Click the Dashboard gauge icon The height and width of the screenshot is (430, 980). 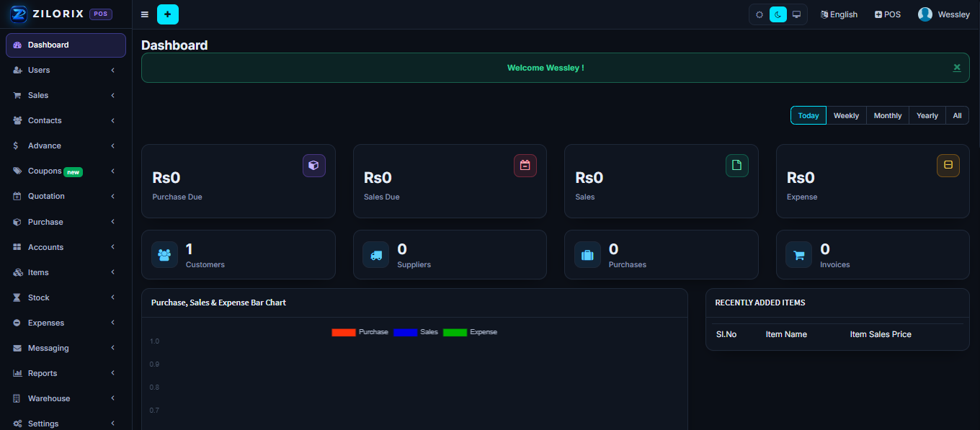point(17,45)
